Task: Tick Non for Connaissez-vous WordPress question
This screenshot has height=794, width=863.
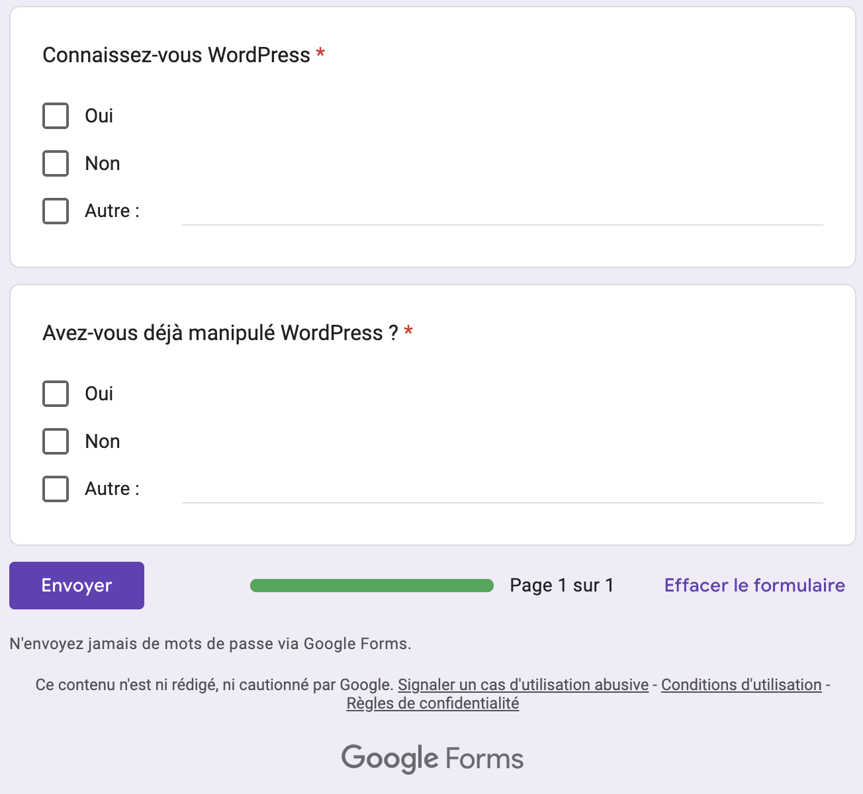Action: point(56,163)
